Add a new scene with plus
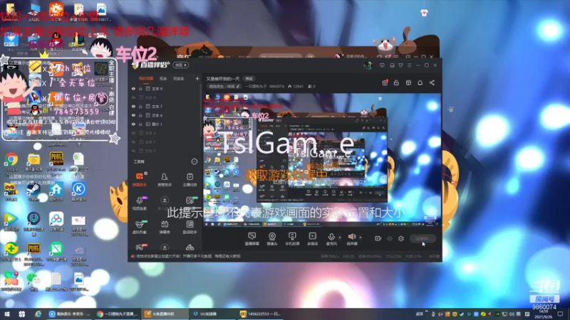This screenshot has width=570, height=320. [197, 78]
